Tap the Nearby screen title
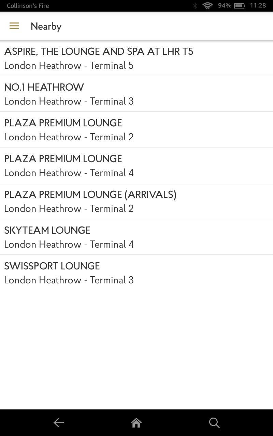This screenshot has width=273, height=436. (46, 27)
